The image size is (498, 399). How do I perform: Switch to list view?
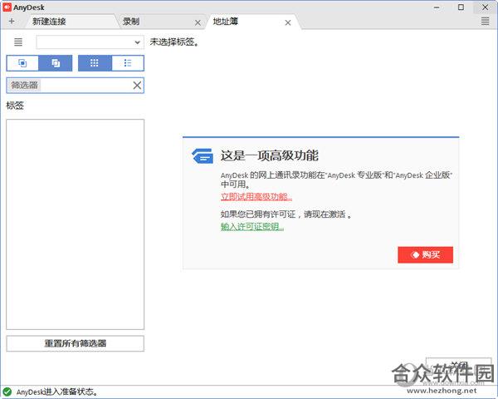(x=128, y=63)
